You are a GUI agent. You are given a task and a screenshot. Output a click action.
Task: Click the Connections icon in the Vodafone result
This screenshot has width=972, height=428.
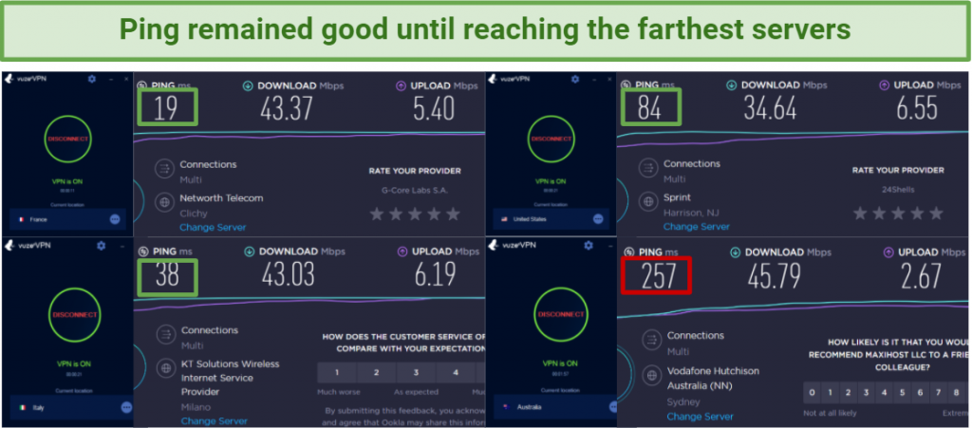pos(651,340)
